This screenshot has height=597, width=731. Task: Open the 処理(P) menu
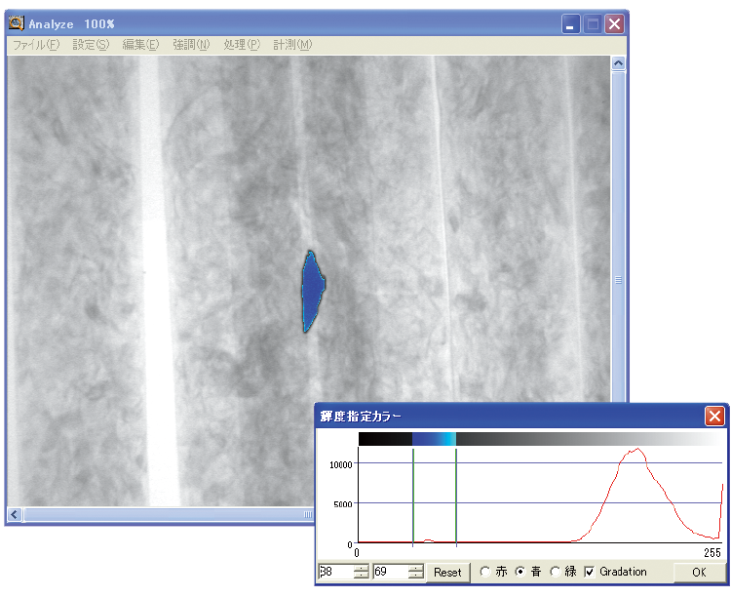(x=242, y=45)
